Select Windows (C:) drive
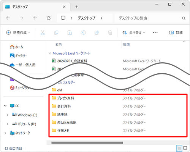The height and width of the screenshot is (152, 190). [x=25, y=115]
